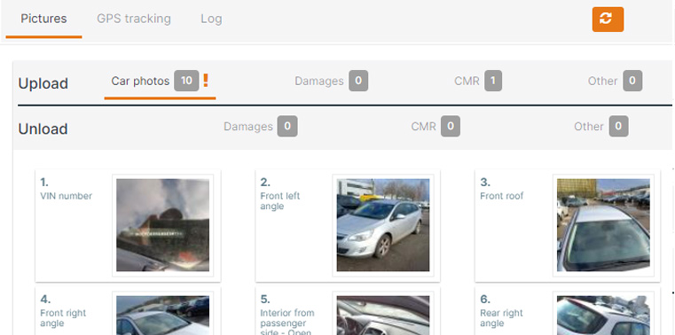Click the "Front right angle" label
This screenshot has width=675, height=335.
click(x=63, y=318)
